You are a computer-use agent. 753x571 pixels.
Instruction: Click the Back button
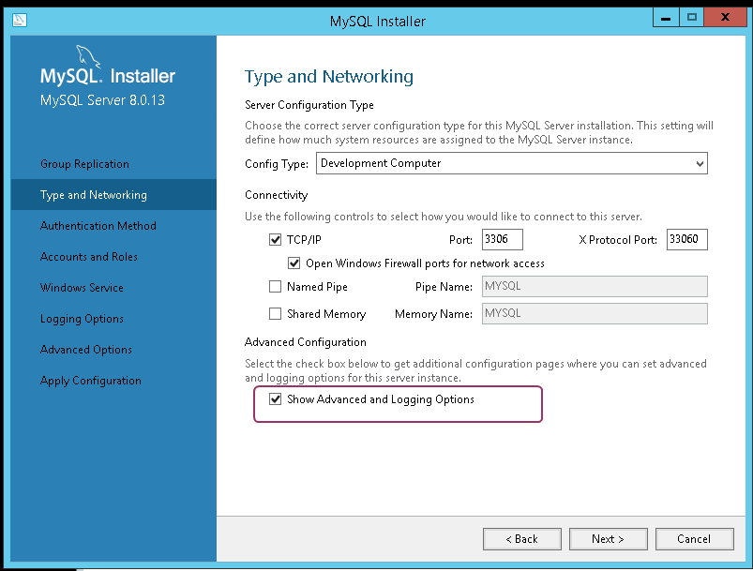point(522,539)
